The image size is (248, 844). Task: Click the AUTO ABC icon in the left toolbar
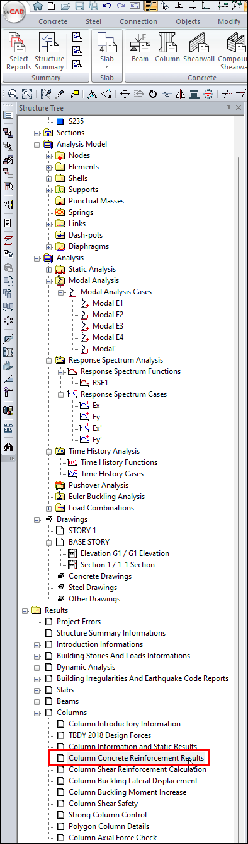click(x=8, y=428)
